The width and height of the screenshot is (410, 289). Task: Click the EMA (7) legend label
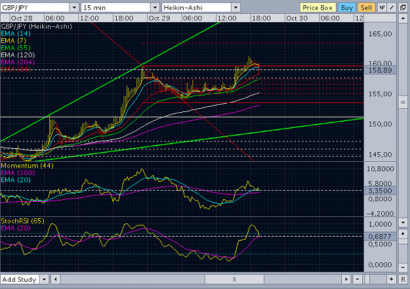pyautogui.click(x=14, y=41)
